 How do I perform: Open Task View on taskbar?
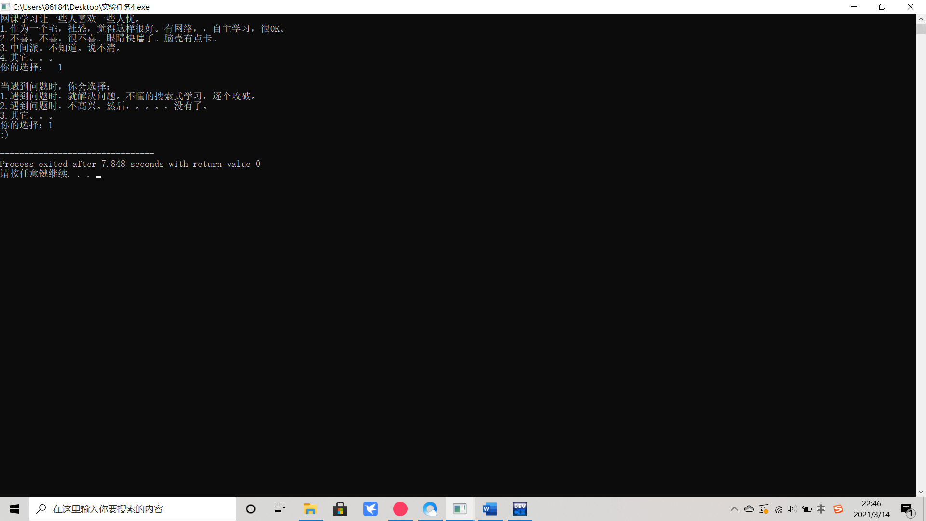coord(280,509)
